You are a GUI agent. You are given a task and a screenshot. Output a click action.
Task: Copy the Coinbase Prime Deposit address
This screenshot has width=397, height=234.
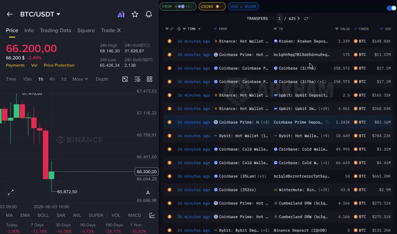click(x=327, y=122)
